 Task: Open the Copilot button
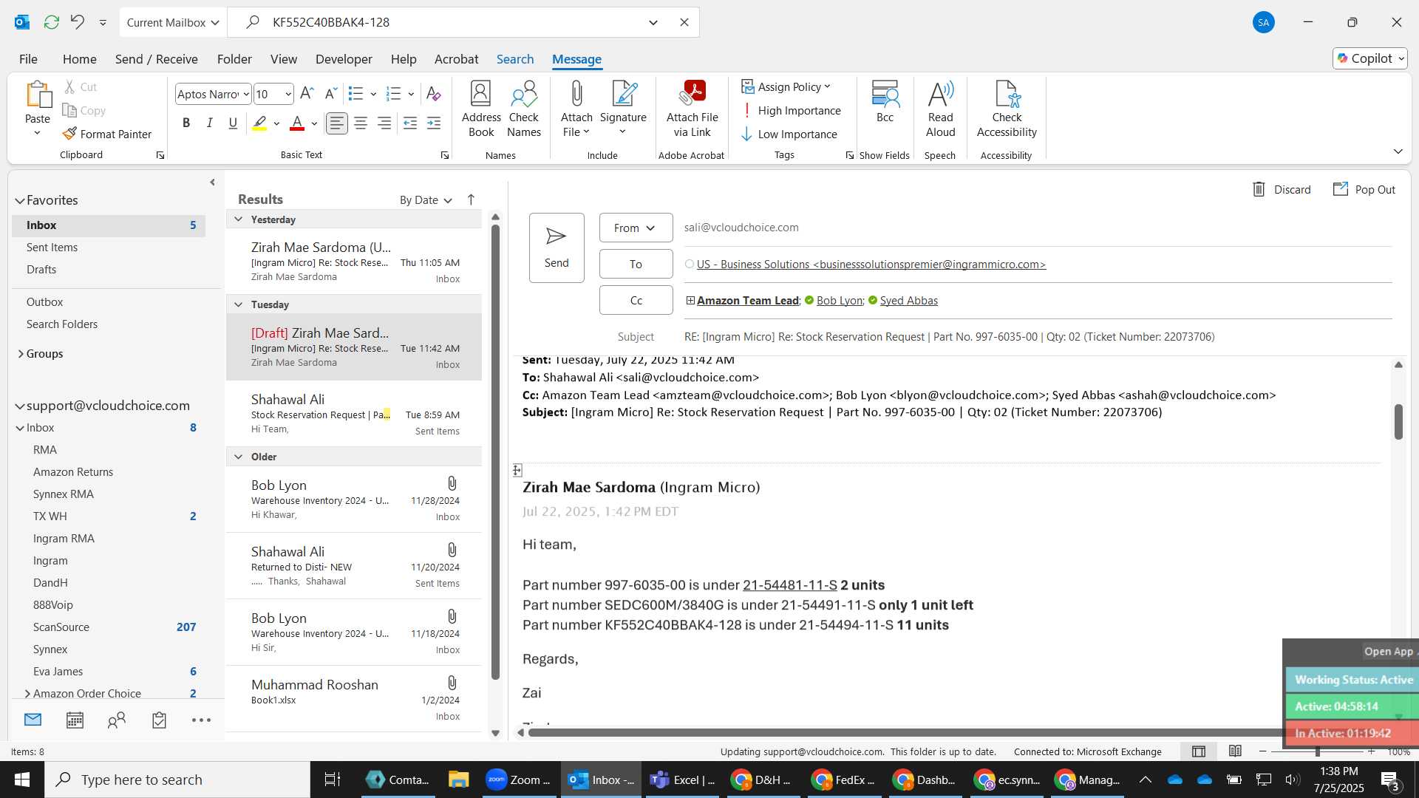1370,58
